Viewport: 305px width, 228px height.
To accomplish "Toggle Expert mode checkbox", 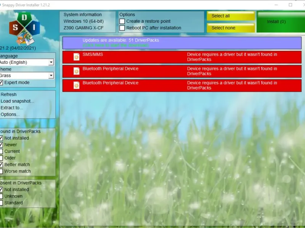I will (1, 82).
